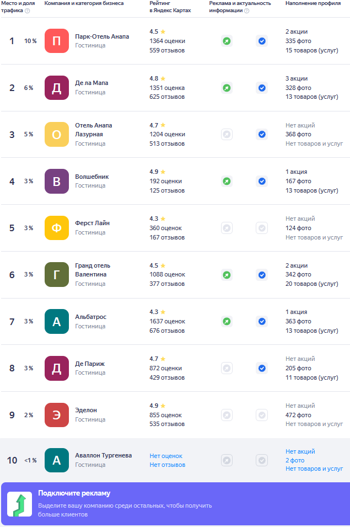Click 'Нет товаров и услуг' link for Аваллон Тургенева
350x527 pixels.
pos(314,469)
